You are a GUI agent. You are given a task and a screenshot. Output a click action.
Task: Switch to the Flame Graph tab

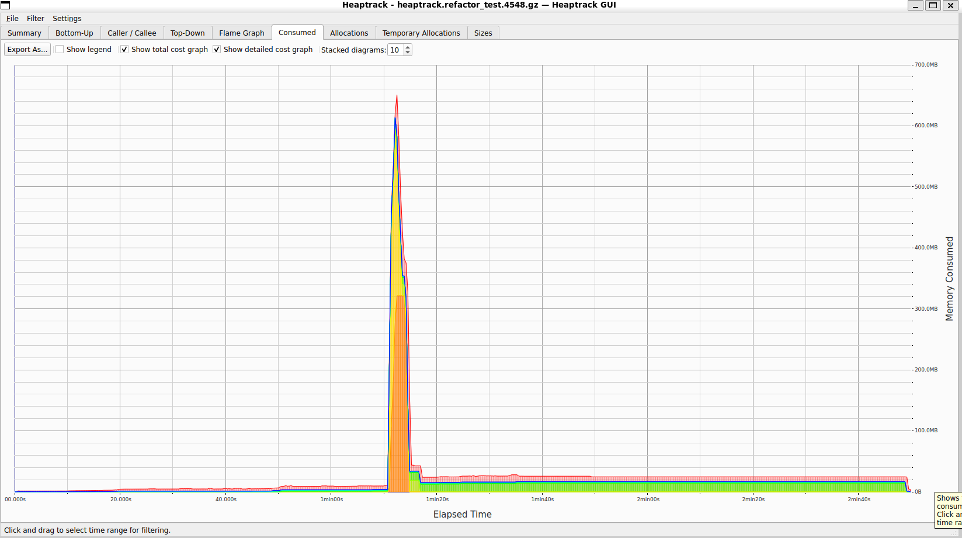241,33
